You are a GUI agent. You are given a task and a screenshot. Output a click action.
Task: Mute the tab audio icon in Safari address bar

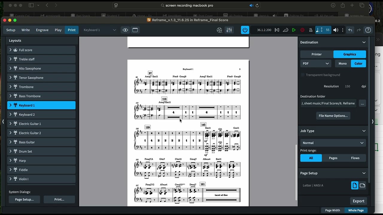pyautogui.click(x=251, y=5)
